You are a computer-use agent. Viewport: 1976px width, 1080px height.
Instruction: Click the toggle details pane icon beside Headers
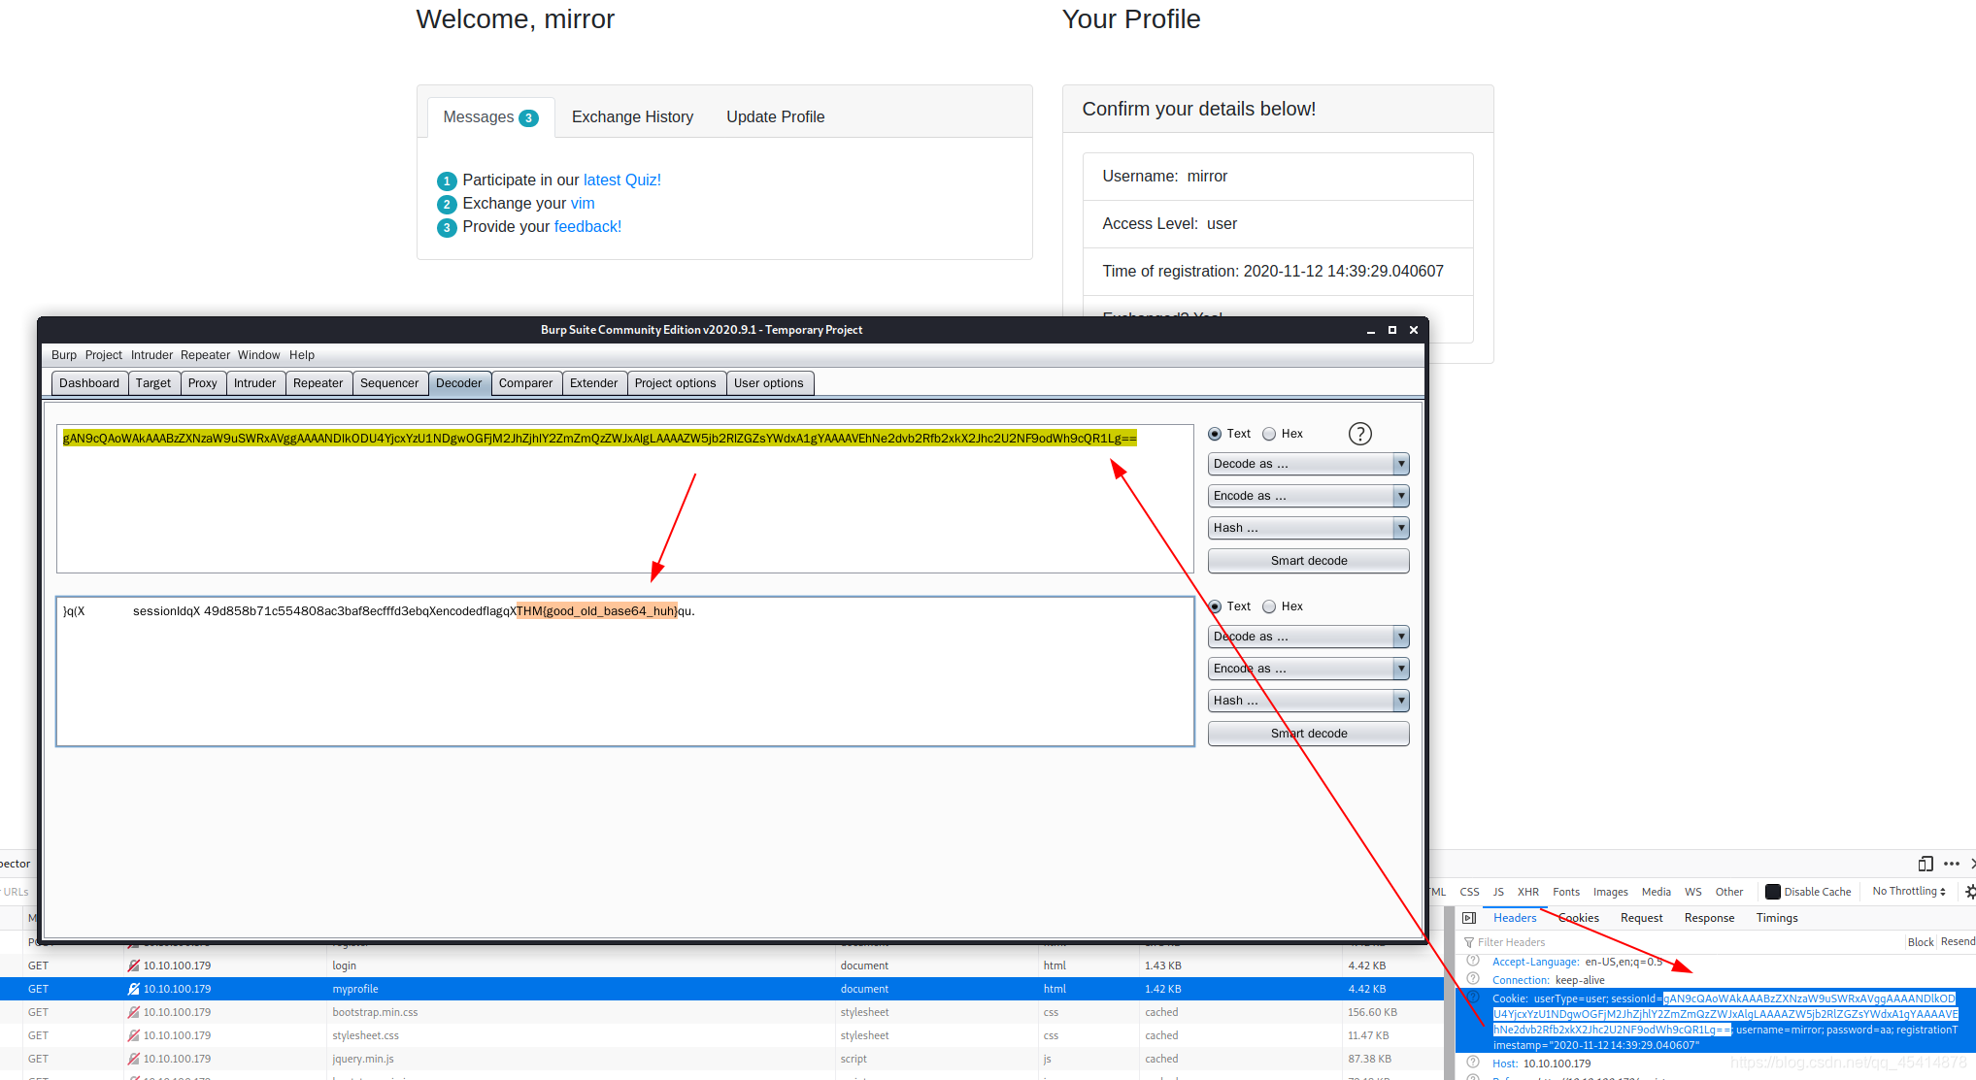1469,918
